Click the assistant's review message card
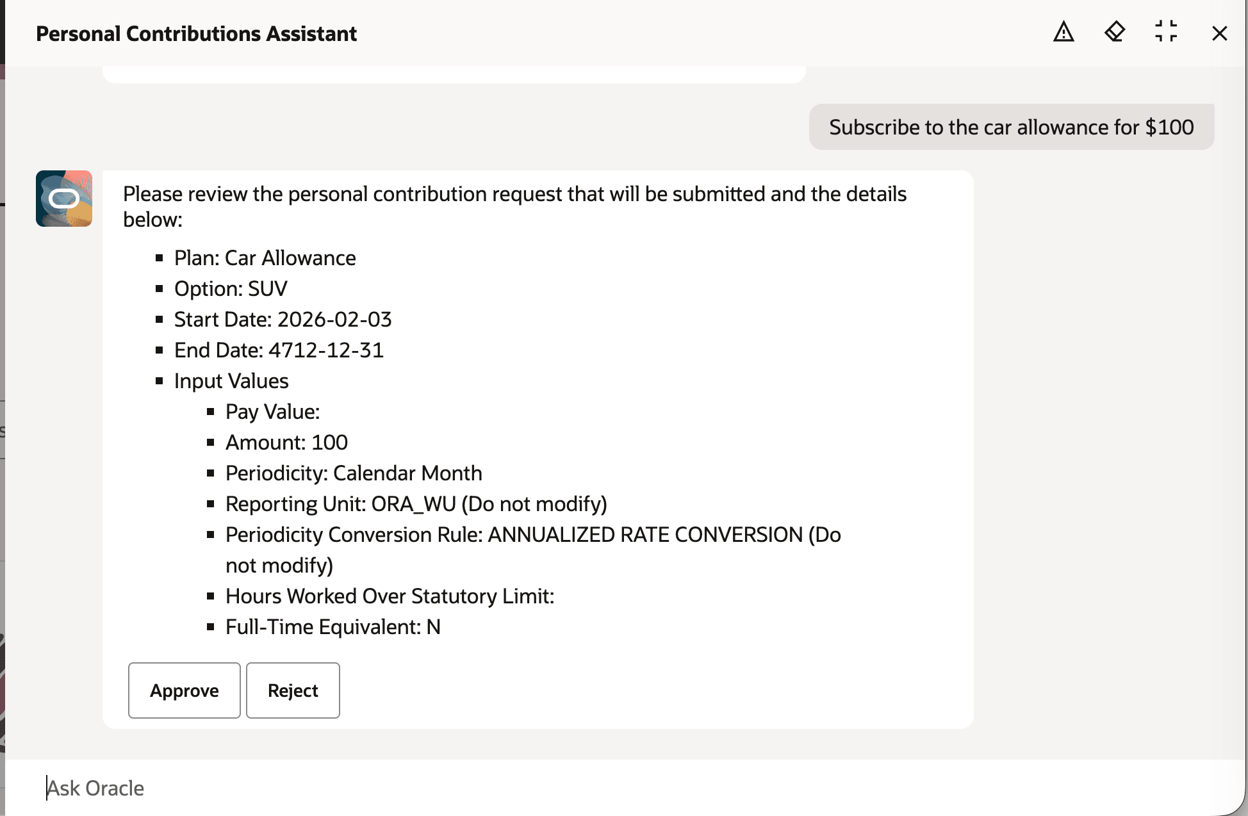This screenshot has width=1248, height=816. [x=538, y=448]
